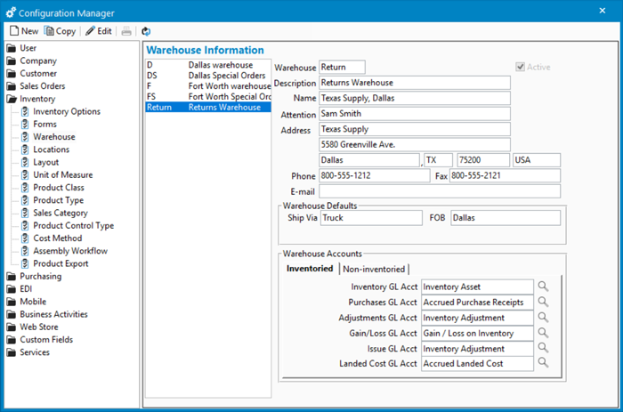Click the printer icon in toolbar

[x=126, y=31]
